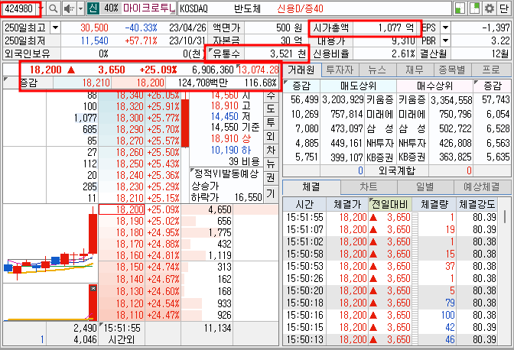Click the vertical 도 side button
Viewport: 514px width, 350px height.
tap(271, 109)
